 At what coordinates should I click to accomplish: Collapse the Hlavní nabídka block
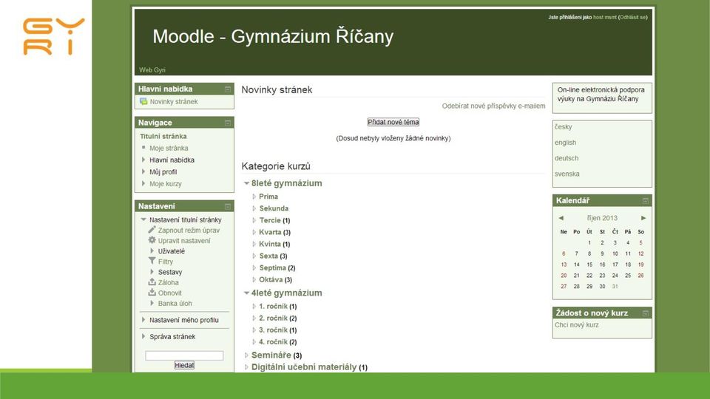(228, 89)
